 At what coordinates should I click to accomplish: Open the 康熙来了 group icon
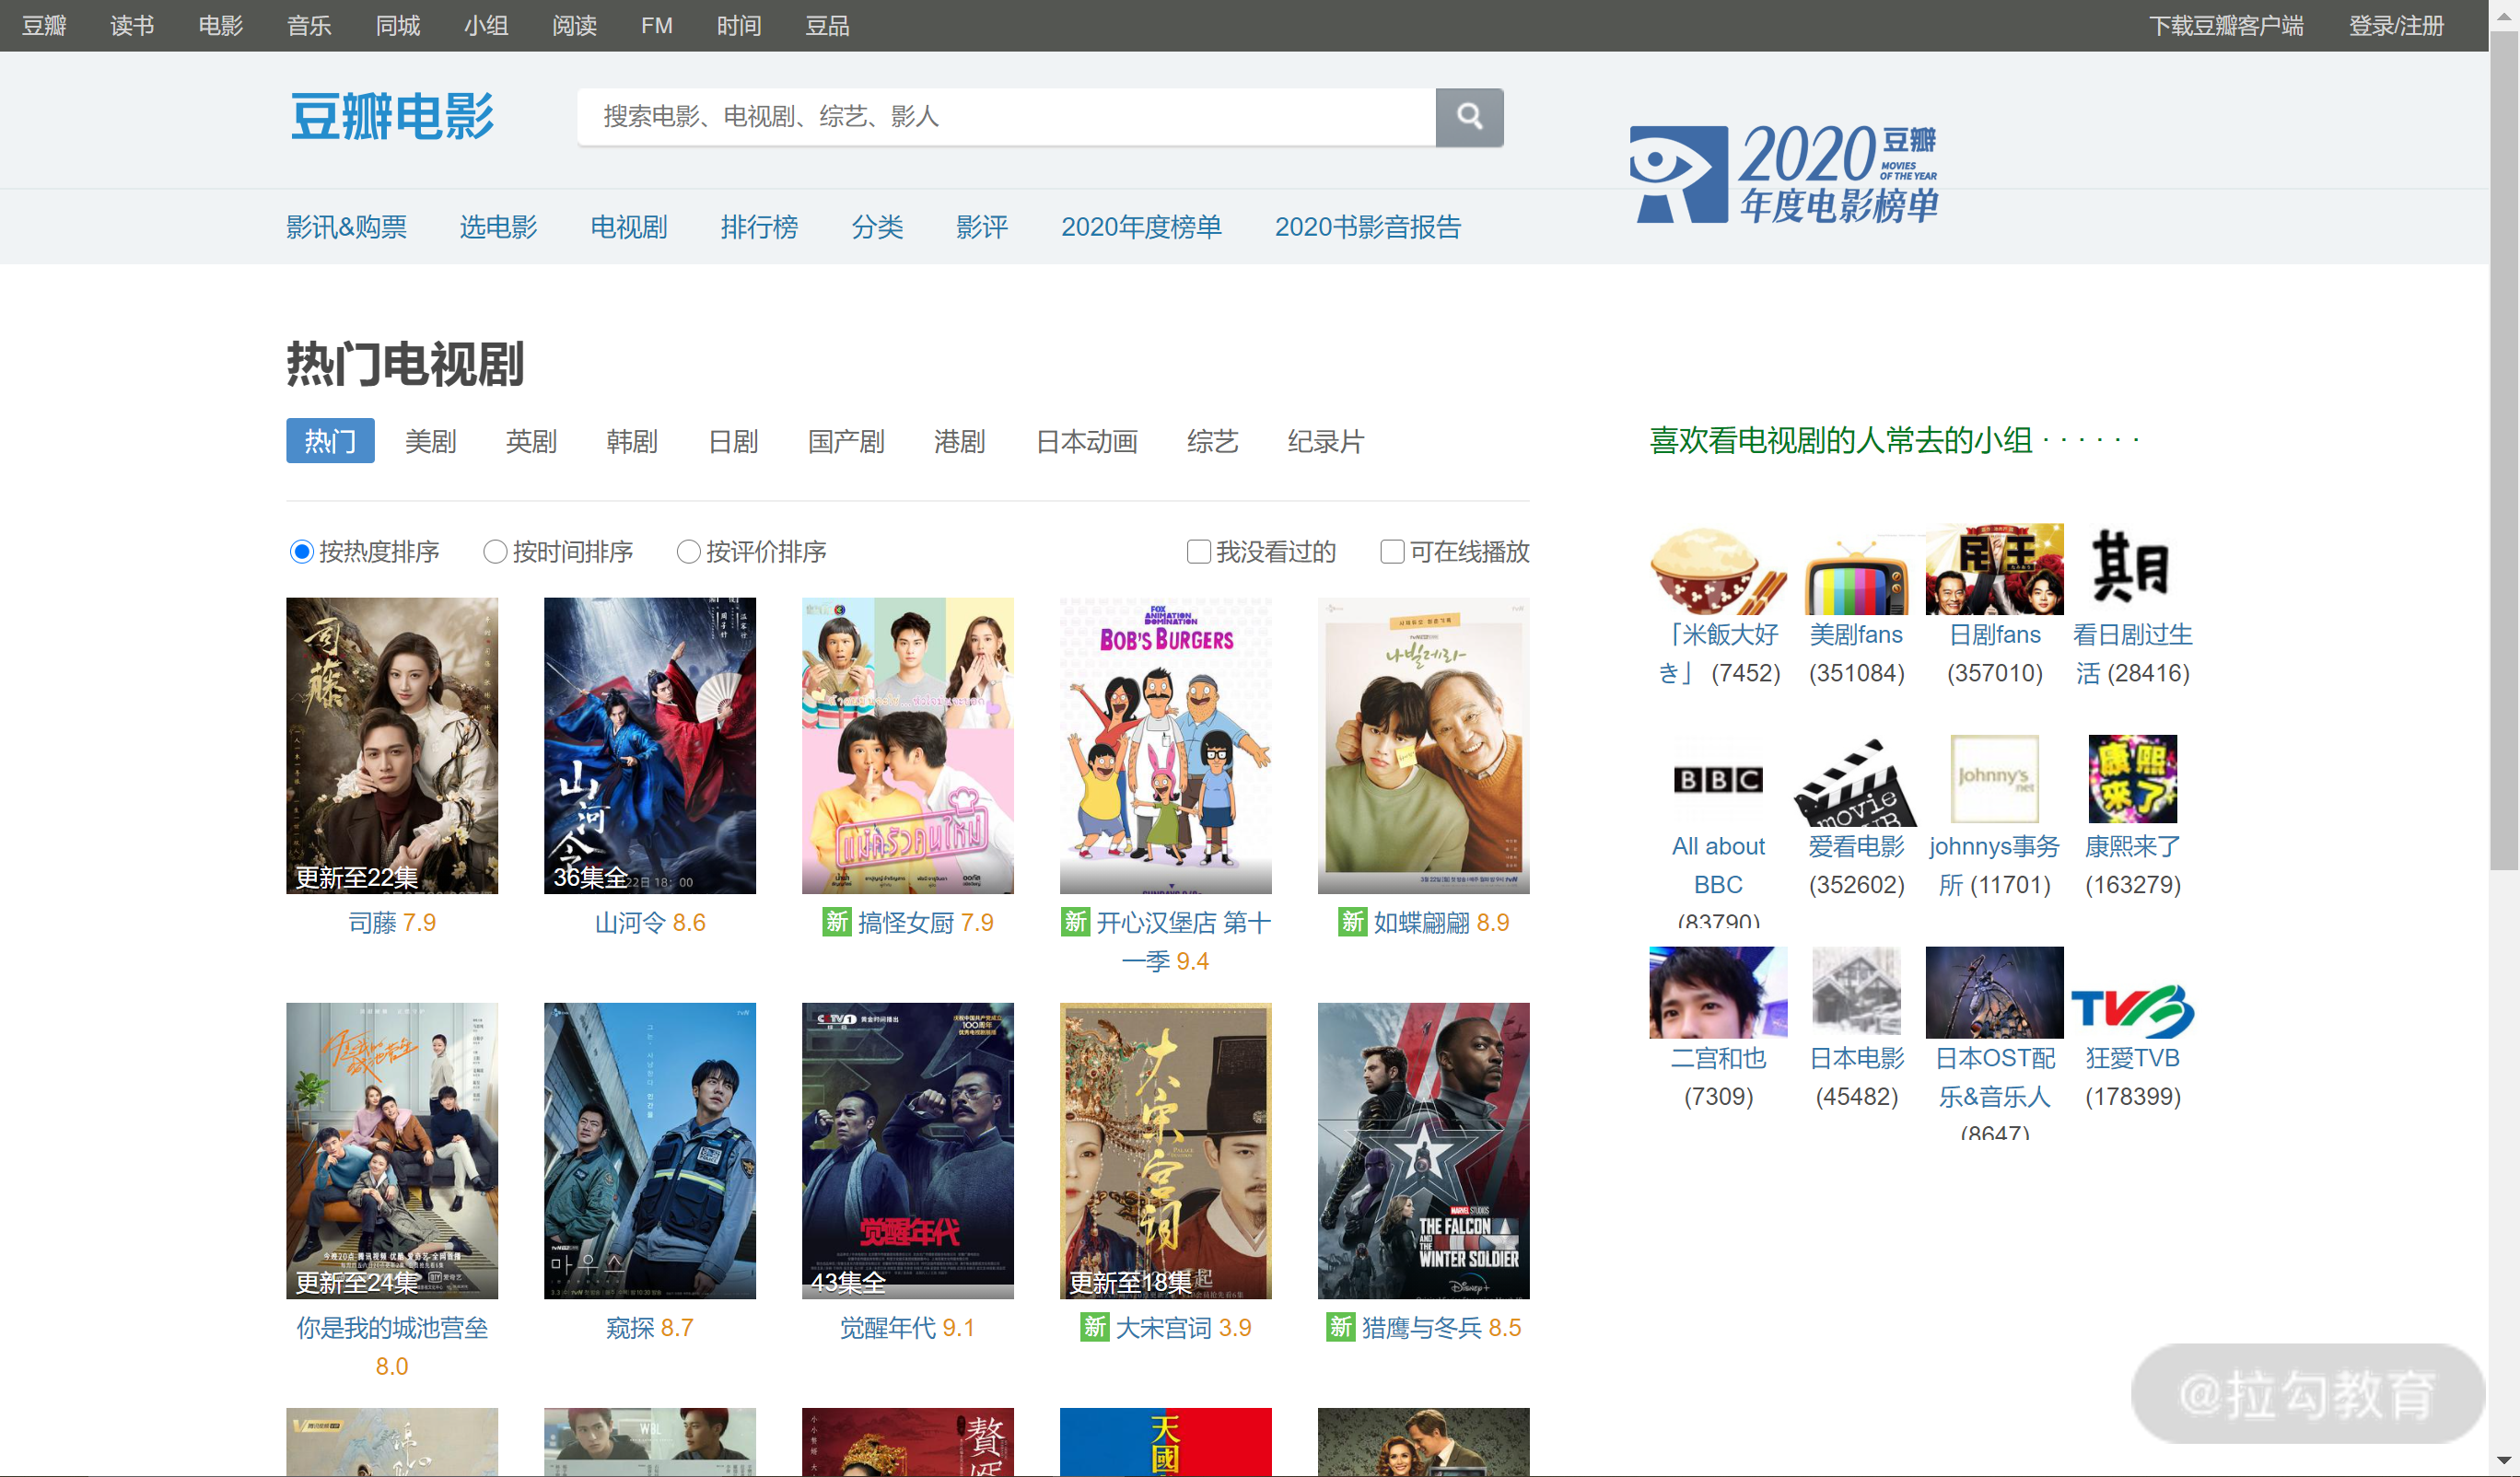(2132, 780)
